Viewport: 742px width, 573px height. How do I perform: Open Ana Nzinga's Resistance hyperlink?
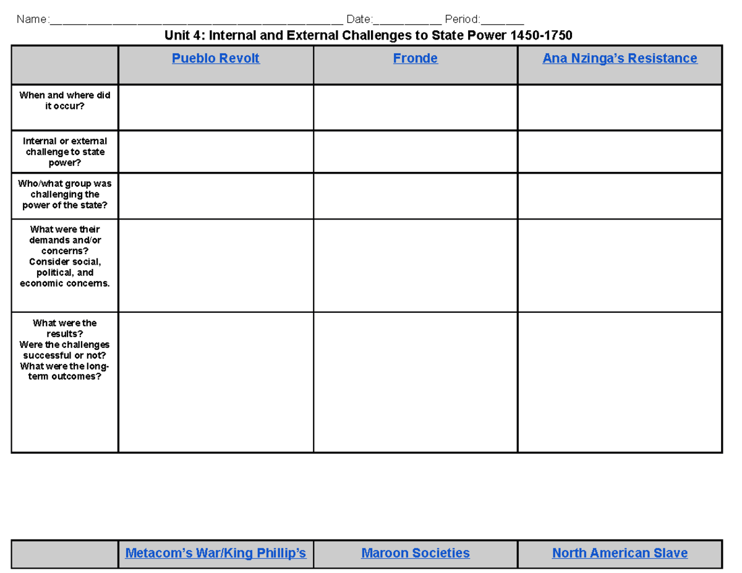620,58
